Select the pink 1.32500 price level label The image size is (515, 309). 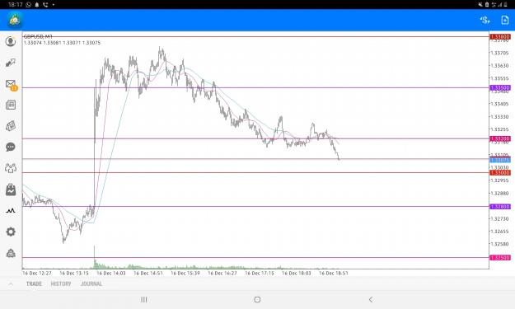tap(500, 257)
